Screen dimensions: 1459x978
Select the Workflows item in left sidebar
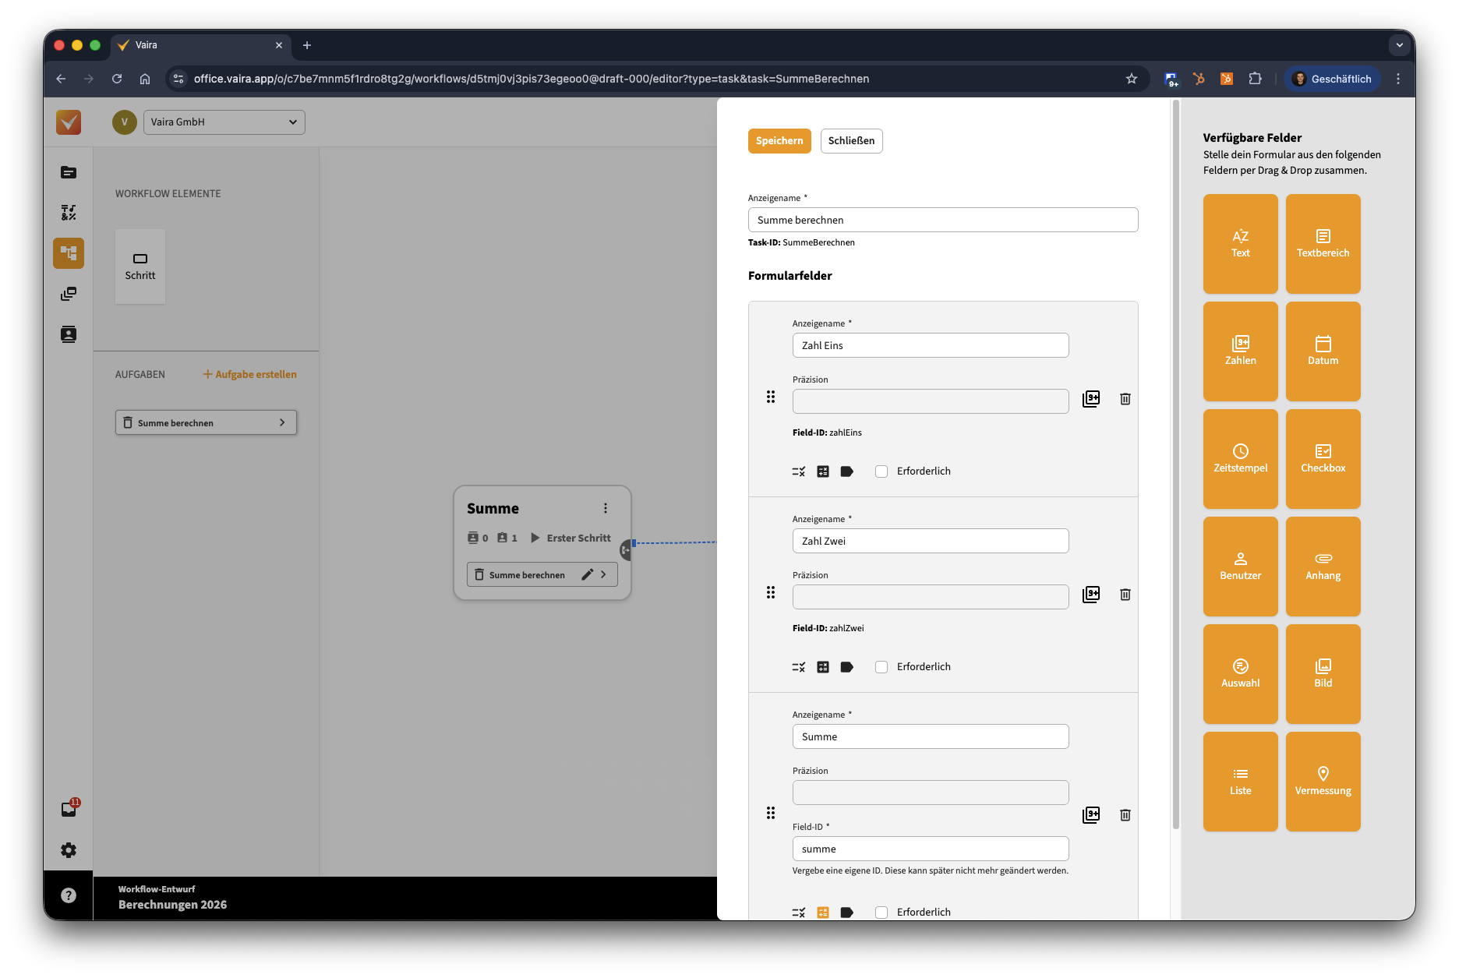[69, 253]
